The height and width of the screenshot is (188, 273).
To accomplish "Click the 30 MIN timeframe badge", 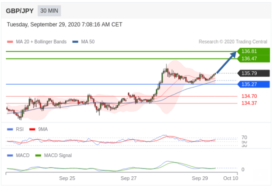I will click(50, 11).
